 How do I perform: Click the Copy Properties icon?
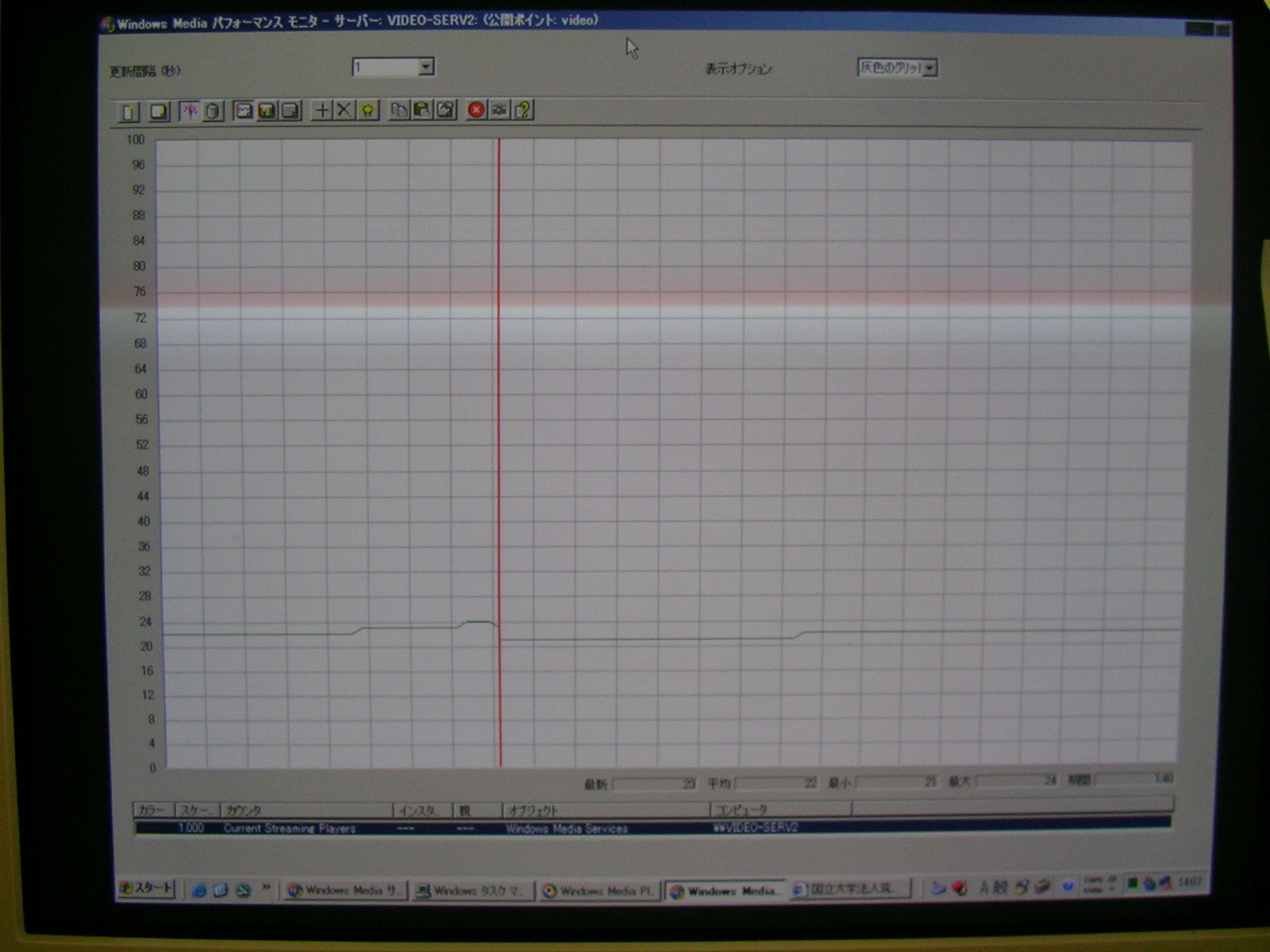(398, 109)
